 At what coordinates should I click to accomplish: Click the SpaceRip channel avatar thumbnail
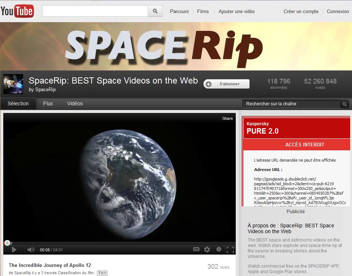(13, 84)
